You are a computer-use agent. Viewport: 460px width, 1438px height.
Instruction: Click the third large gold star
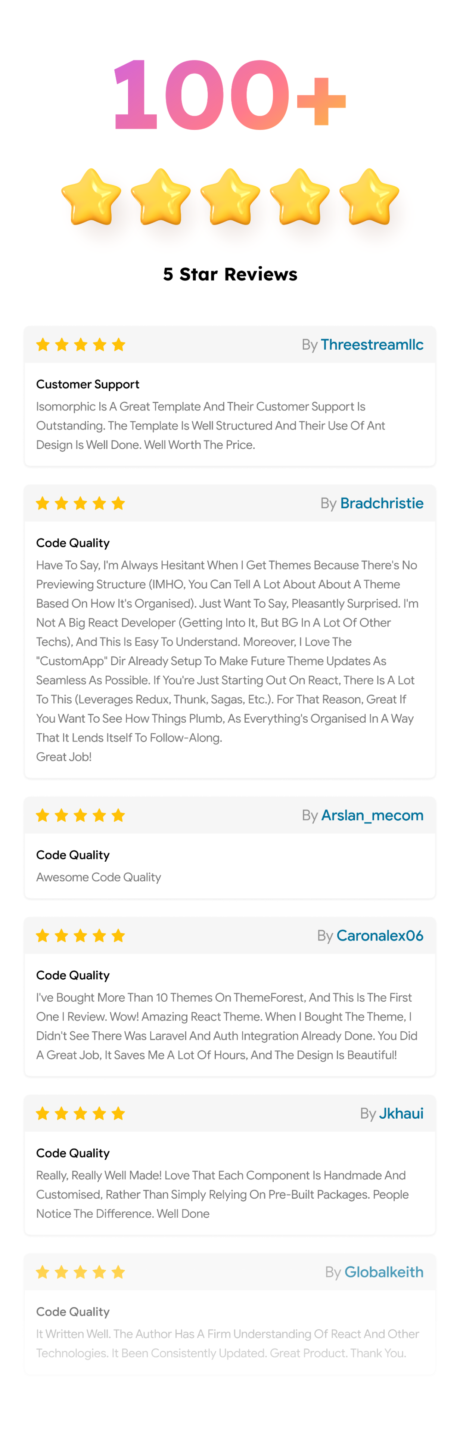coord(230,196)
